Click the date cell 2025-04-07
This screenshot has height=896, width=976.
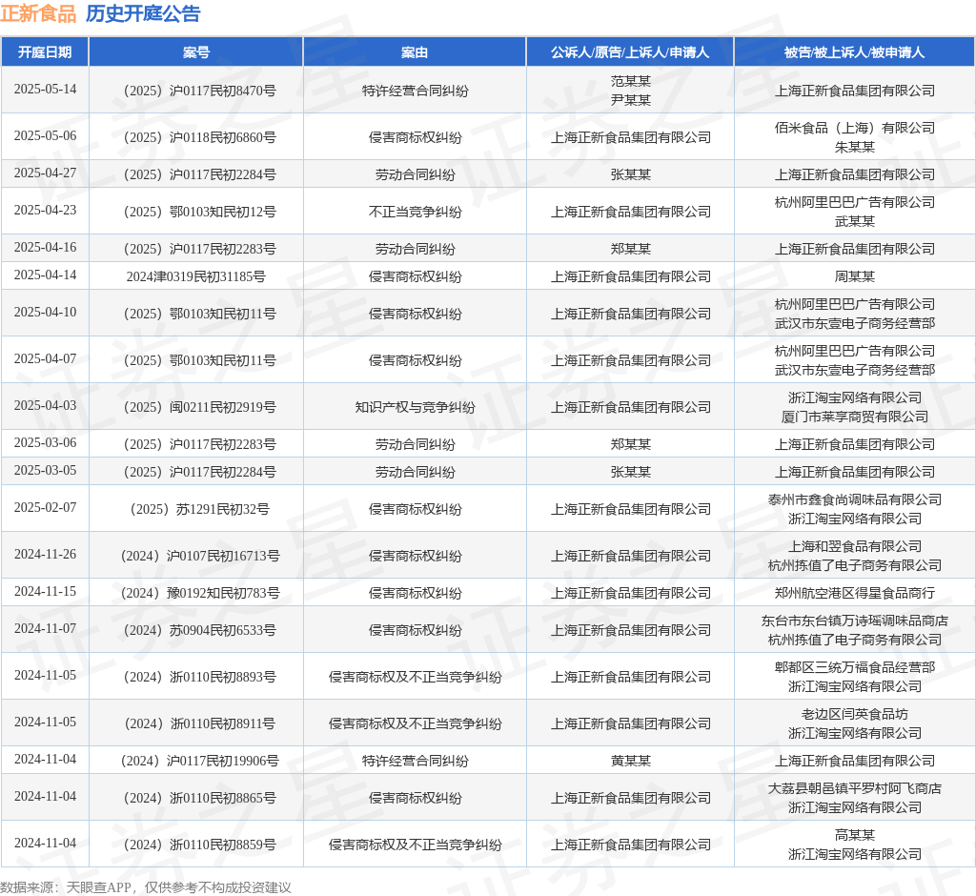45,359
